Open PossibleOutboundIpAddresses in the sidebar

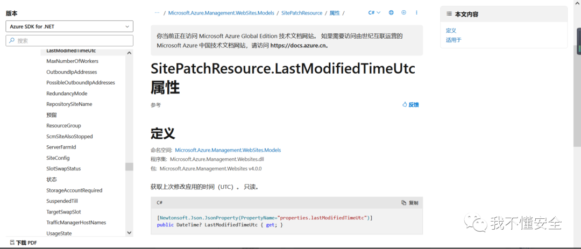pyautogui.click(x=80, y=83)
